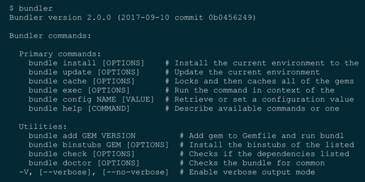Image resolution: width=365 pixels, height=182 pixels.
Task: Click the 'Primary commands:' heading
Action: 60,54
